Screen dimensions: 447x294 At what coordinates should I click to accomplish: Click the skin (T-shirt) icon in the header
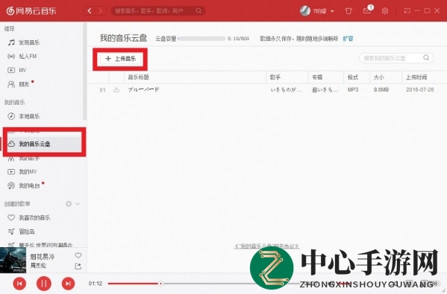(348, 11)
